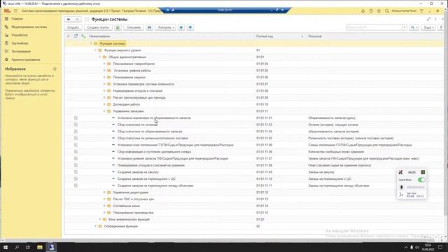Collapse Функции верхнего уровня folder
This screenshot has width=448, height=252.
point(95,50)
